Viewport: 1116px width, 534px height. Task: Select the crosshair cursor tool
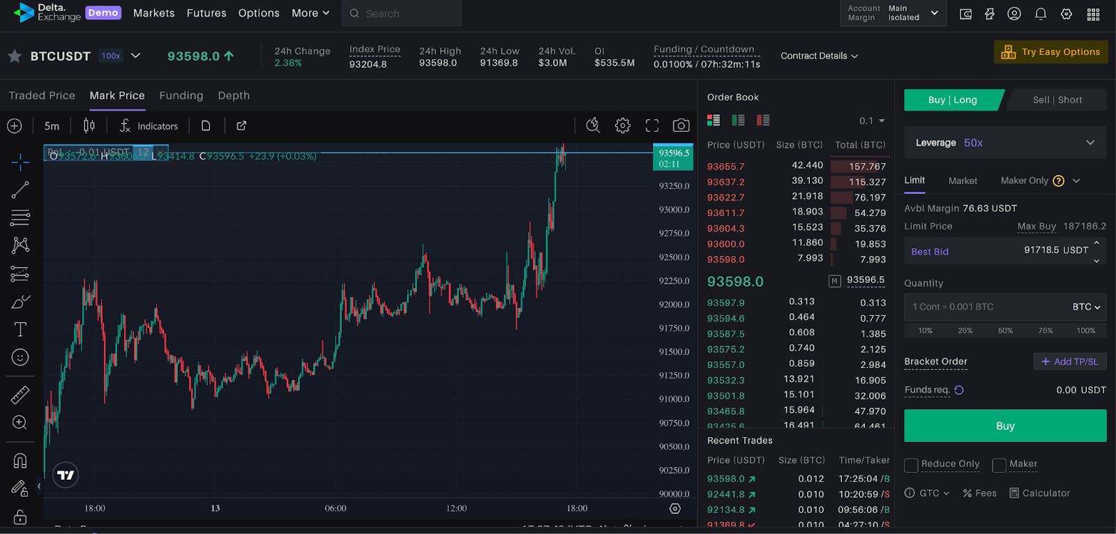[x=20, y=162]
